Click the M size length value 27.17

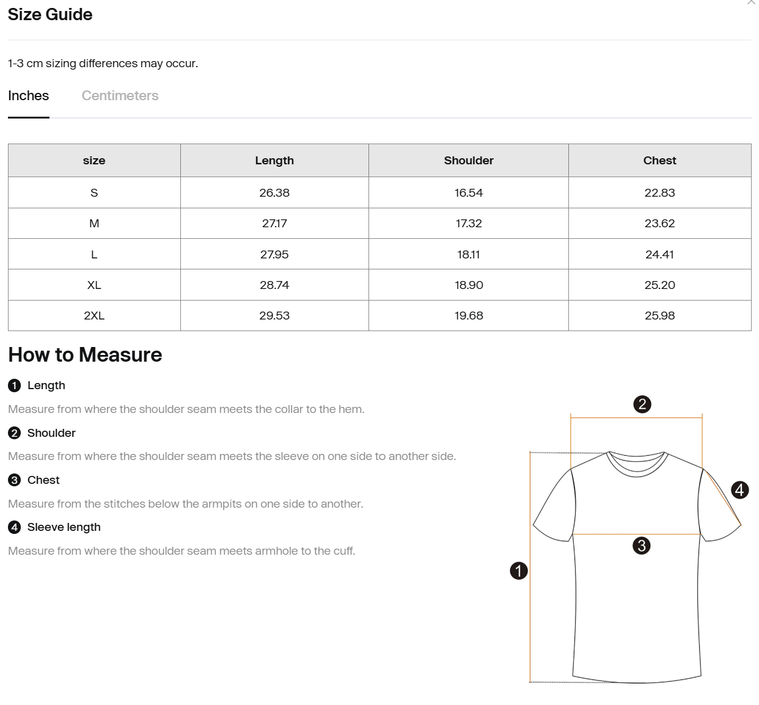point(274,224)
